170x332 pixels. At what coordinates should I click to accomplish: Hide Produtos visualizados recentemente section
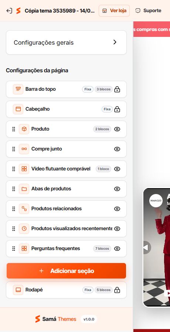[117, 229]
